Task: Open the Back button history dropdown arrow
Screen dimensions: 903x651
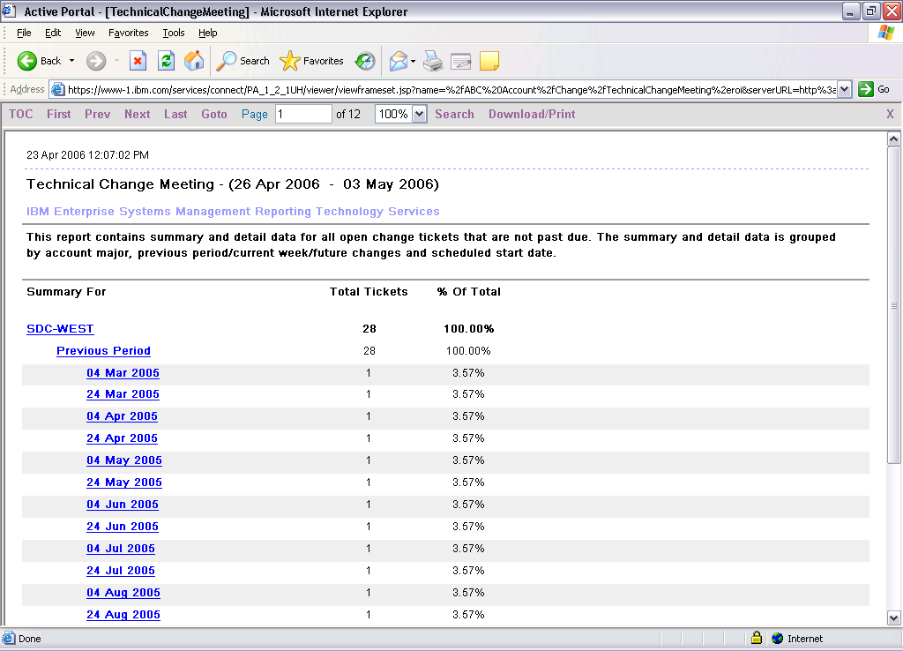Action: pyautogui.click(x=71, y=61)
